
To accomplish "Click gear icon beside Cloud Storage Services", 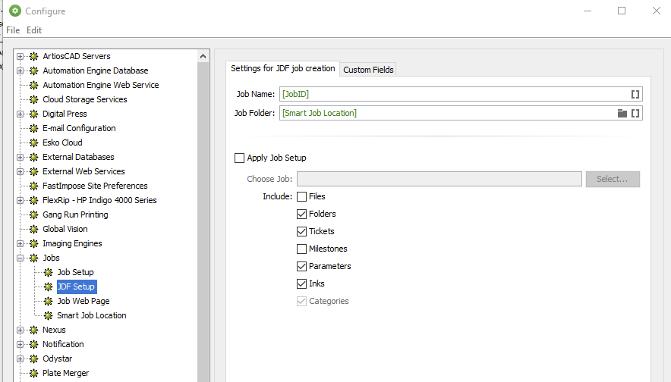I will (x=33, y=99).
